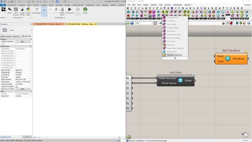Switch to the orange PRJ-AR-01-001 view tab
The image size is (252, 142).
(49, 24)
